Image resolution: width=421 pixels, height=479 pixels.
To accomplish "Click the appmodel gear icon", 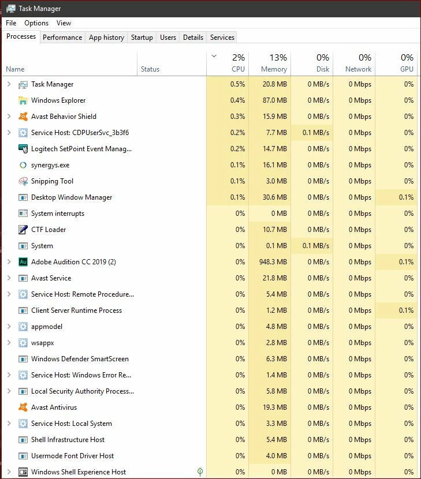I will point(23,327).
